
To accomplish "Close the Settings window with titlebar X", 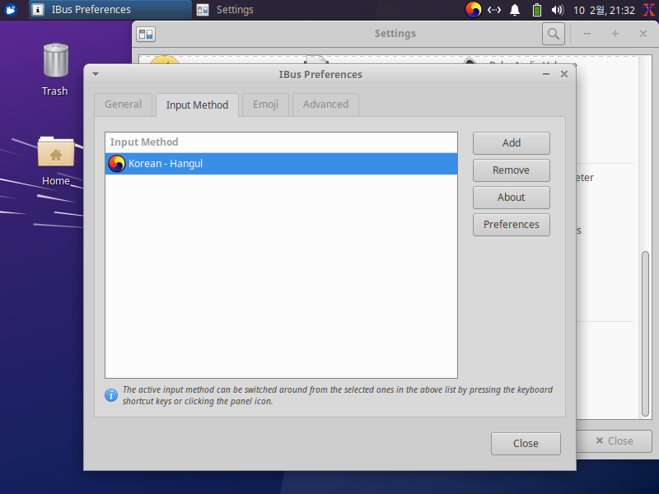I will pyautogui.click(x=643, y=34).
